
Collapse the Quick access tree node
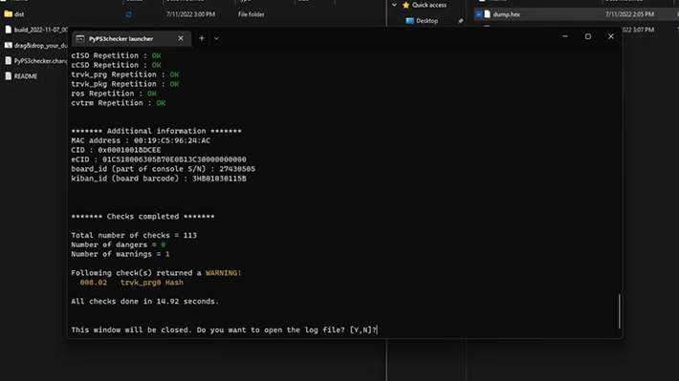pyautogui.click(x=394, y=5)
